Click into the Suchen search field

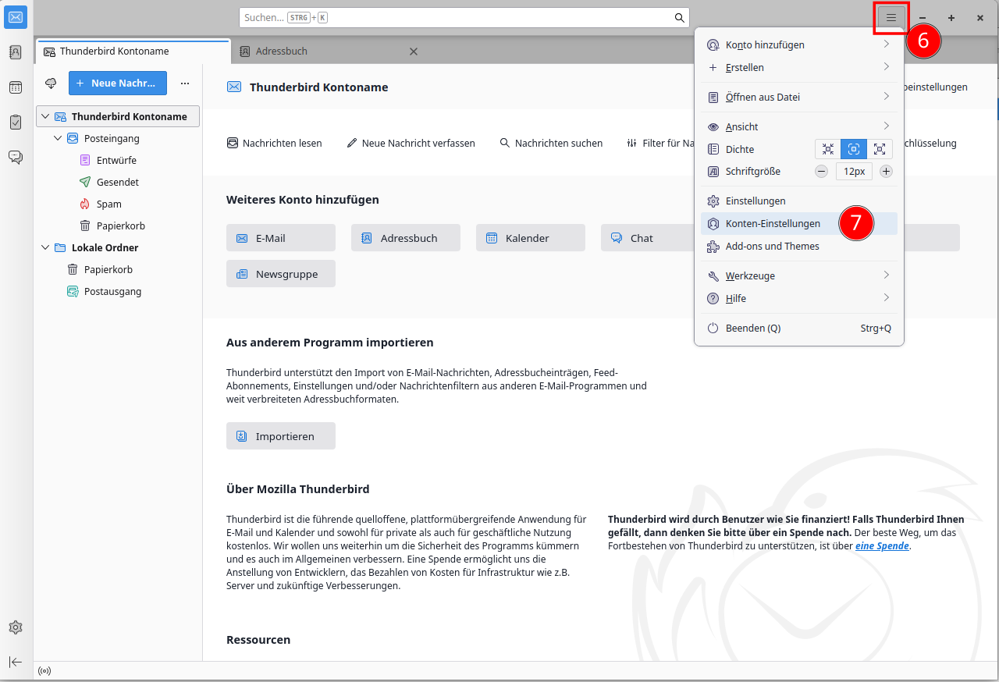click(464, 17)
